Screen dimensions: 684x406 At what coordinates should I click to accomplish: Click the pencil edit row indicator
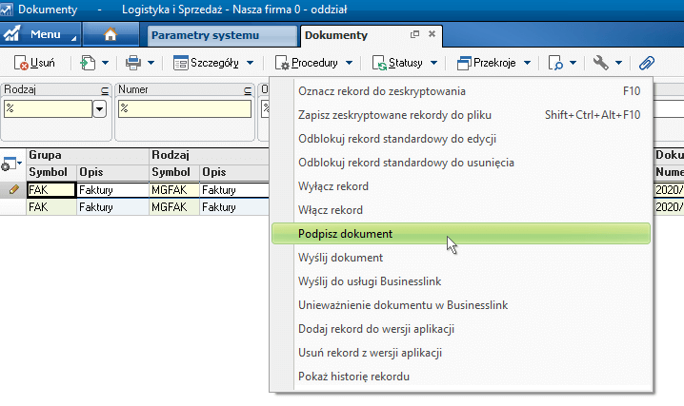click(13, 190)
